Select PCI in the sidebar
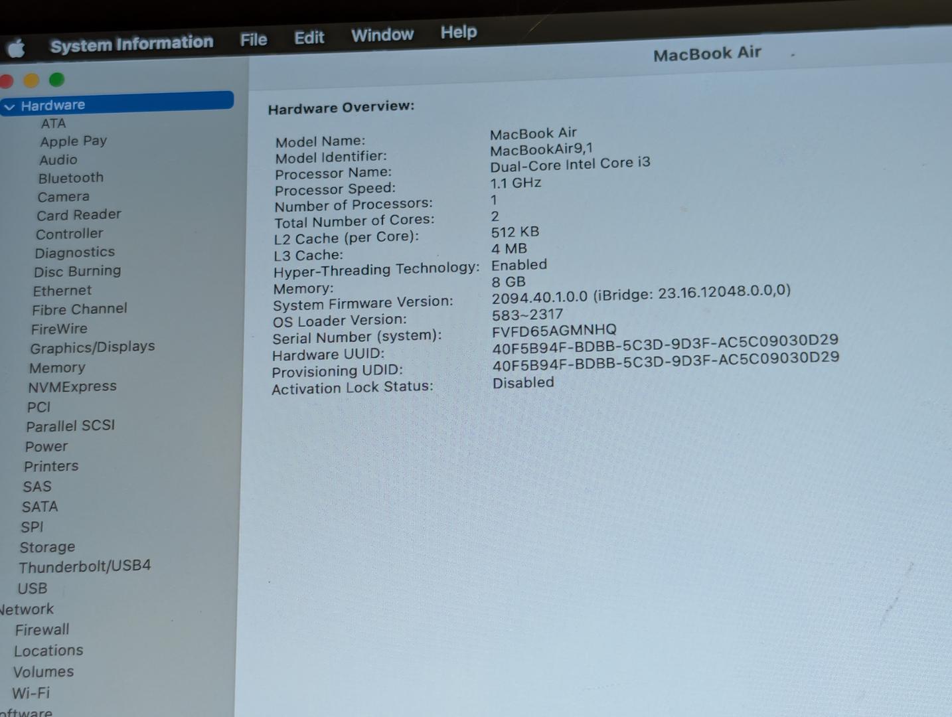The width and height of the screenshot is (952, 717). tap(39, 407)
